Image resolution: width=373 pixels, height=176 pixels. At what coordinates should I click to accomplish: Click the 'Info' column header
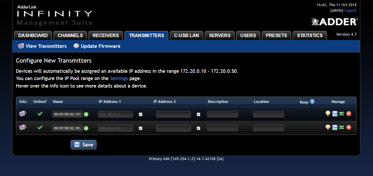23,101
